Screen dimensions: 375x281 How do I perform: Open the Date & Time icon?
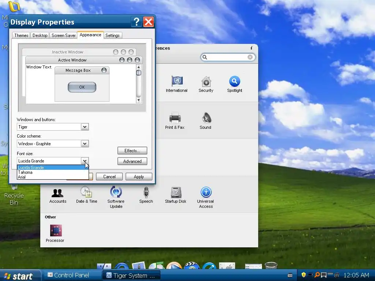86,192
